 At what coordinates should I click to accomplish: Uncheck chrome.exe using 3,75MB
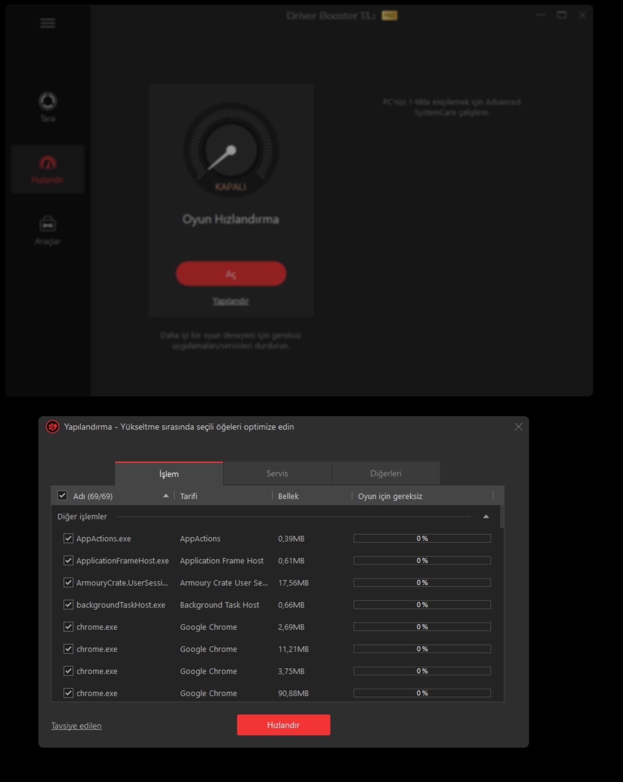(x=68, y=671)
